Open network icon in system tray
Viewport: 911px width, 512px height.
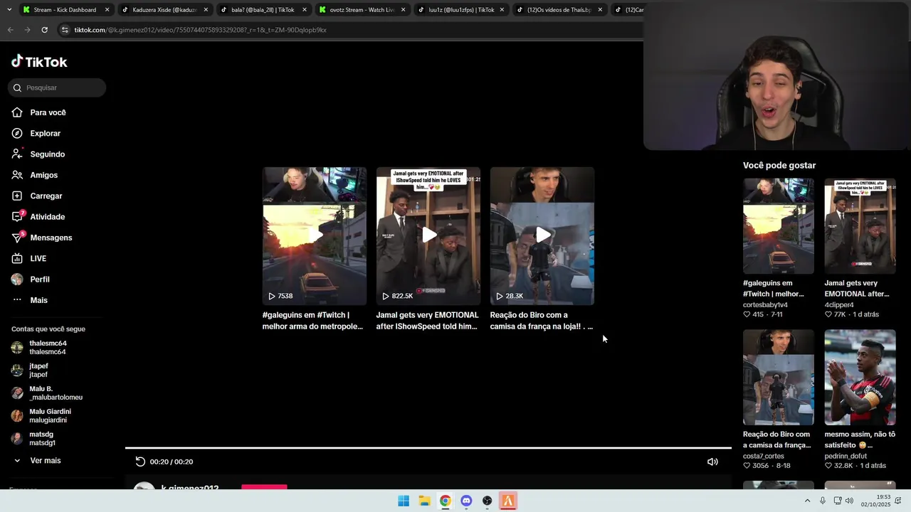coord(838,501)
